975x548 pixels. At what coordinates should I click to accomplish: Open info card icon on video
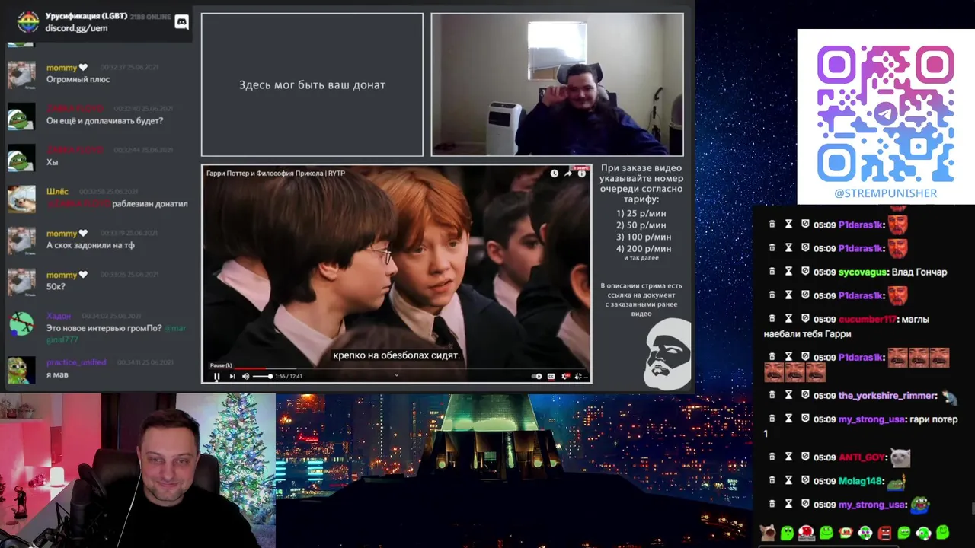tap(582, 174)
